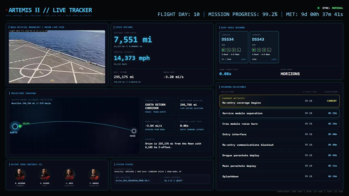The height and width of the screenshot is (196, 349).
Task: Select the 'Main parachute deploy' milestone
Action: tap(279, 166)
